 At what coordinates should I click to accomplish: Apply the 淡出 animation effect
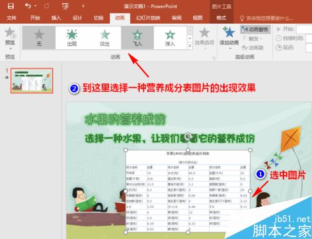click(x=105, y=38)
